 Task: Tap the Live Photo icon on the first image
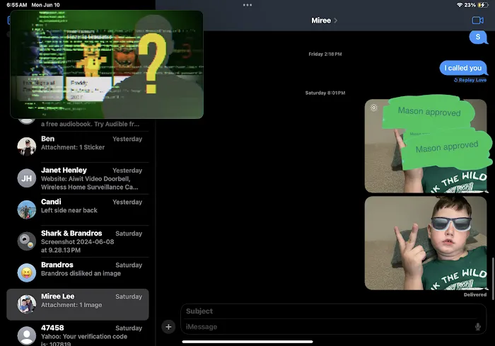tap(373, 108)
